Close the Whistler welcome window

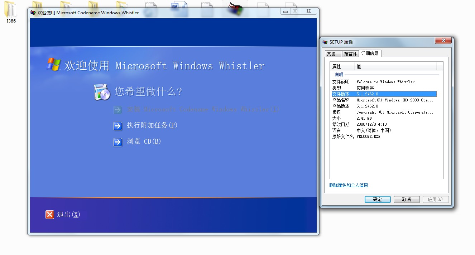click(x=308, y=11)
